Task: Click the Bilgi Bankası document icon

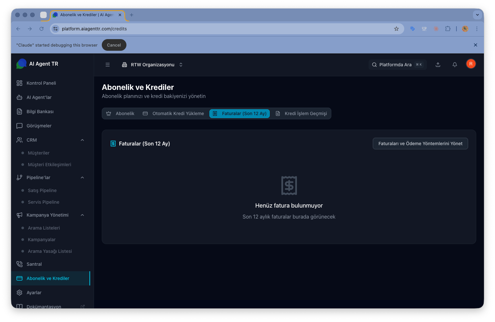Action: [x=19, y=112]
